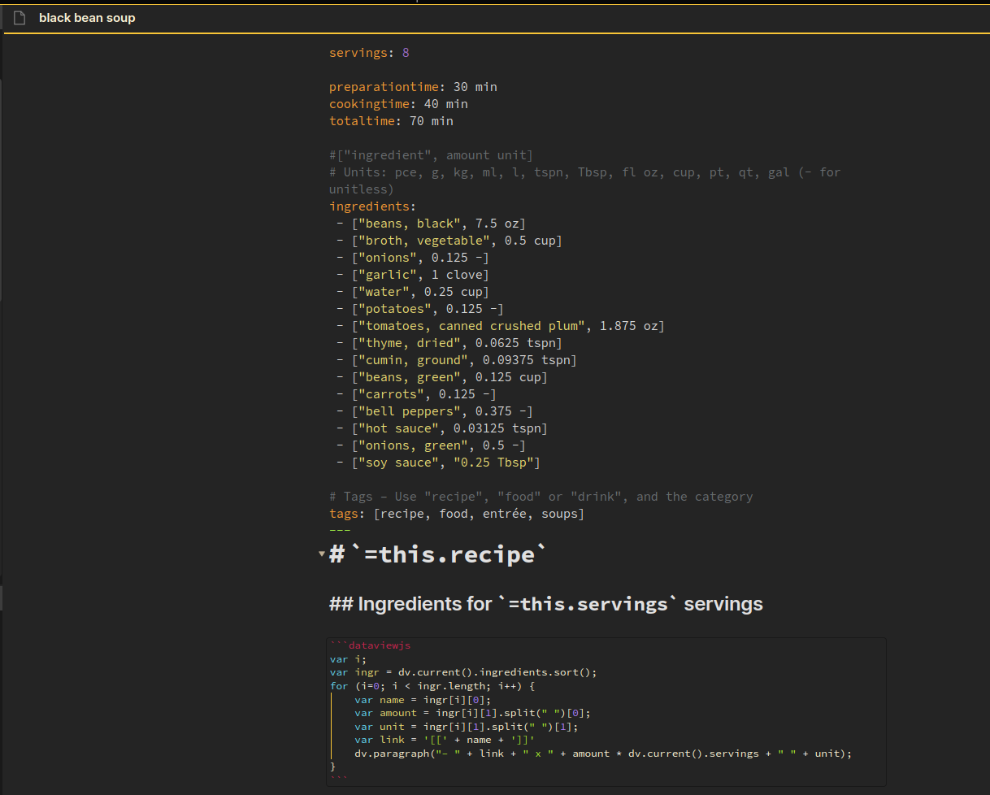Click the ```dataviewjs code fence line
Viewport: 990px width, 795px height.
(370, 645)
